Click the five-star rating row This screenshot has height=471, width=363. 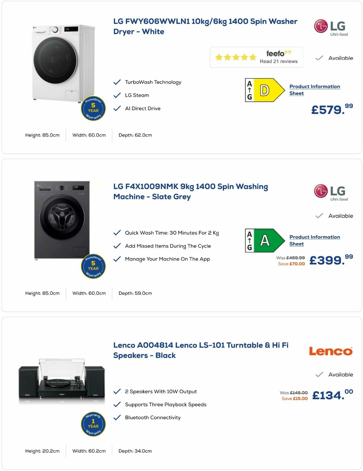pos(236,57)
